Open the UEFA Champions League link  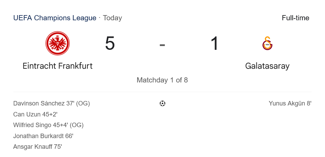click(55, 18)
